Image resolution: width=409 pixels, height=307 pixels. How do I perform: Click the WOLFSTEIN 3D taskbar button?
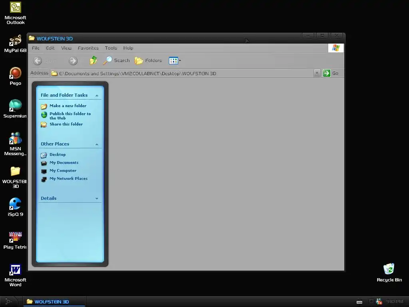click(x=54, y=301)
